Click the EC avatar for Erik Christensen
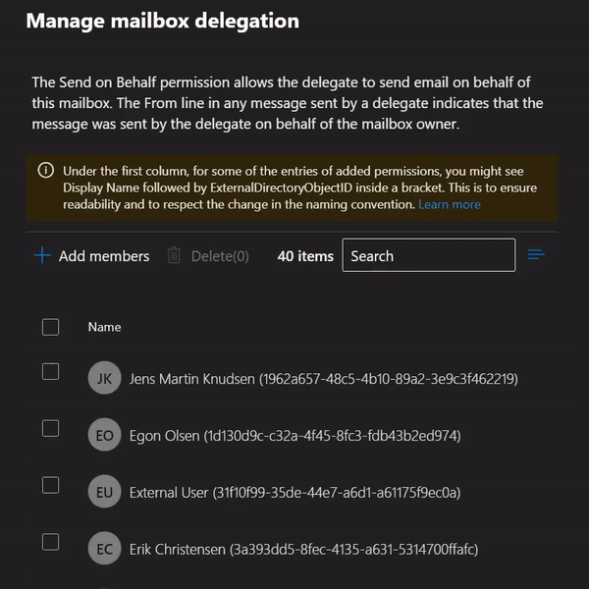Screen dimensions: 589x589 coord(104,549)
